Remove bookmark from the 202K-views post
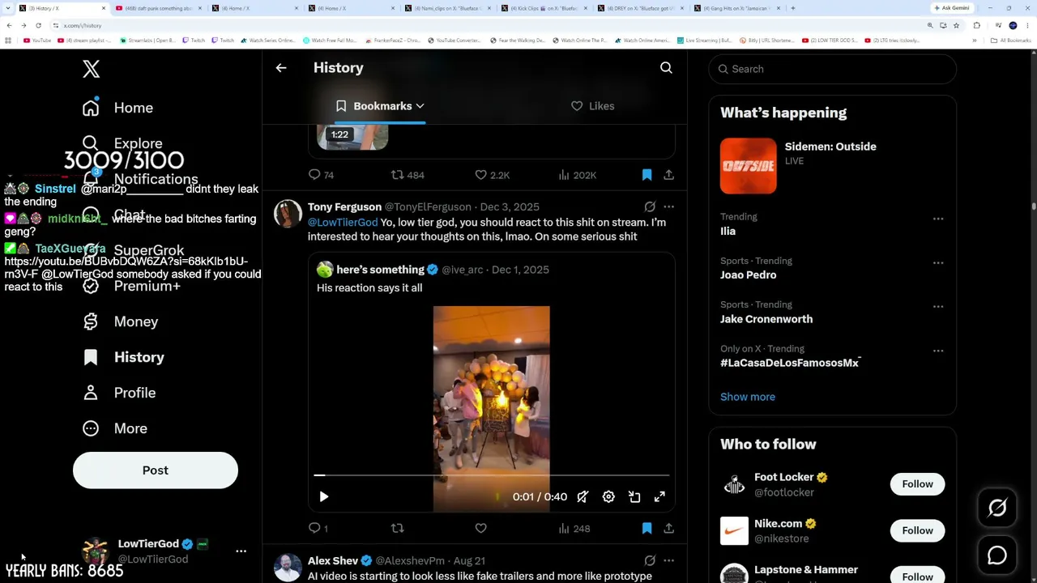This screenshot has height=583, width=1037. [x=647, y=175]
